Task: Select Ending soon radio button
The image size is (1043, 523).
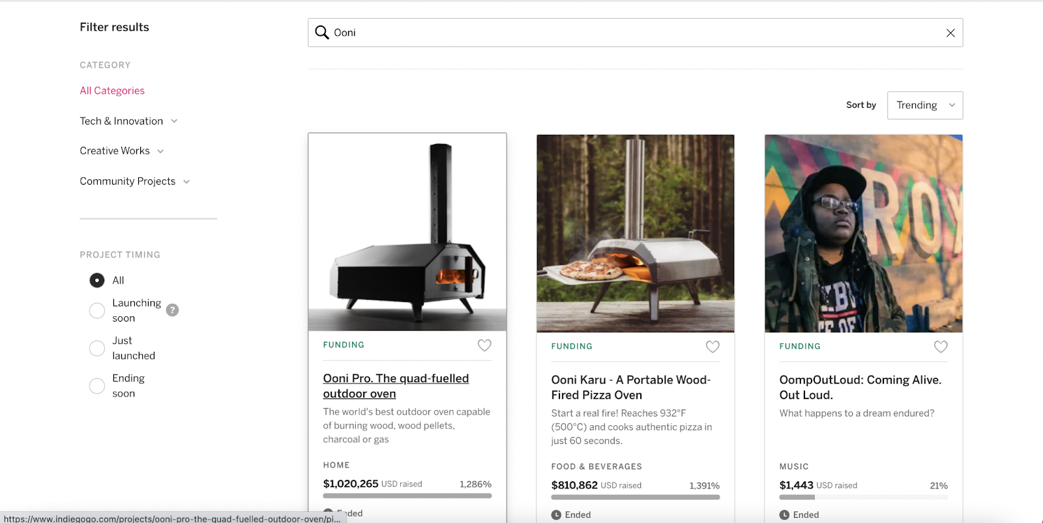Action: click(97, 386)
